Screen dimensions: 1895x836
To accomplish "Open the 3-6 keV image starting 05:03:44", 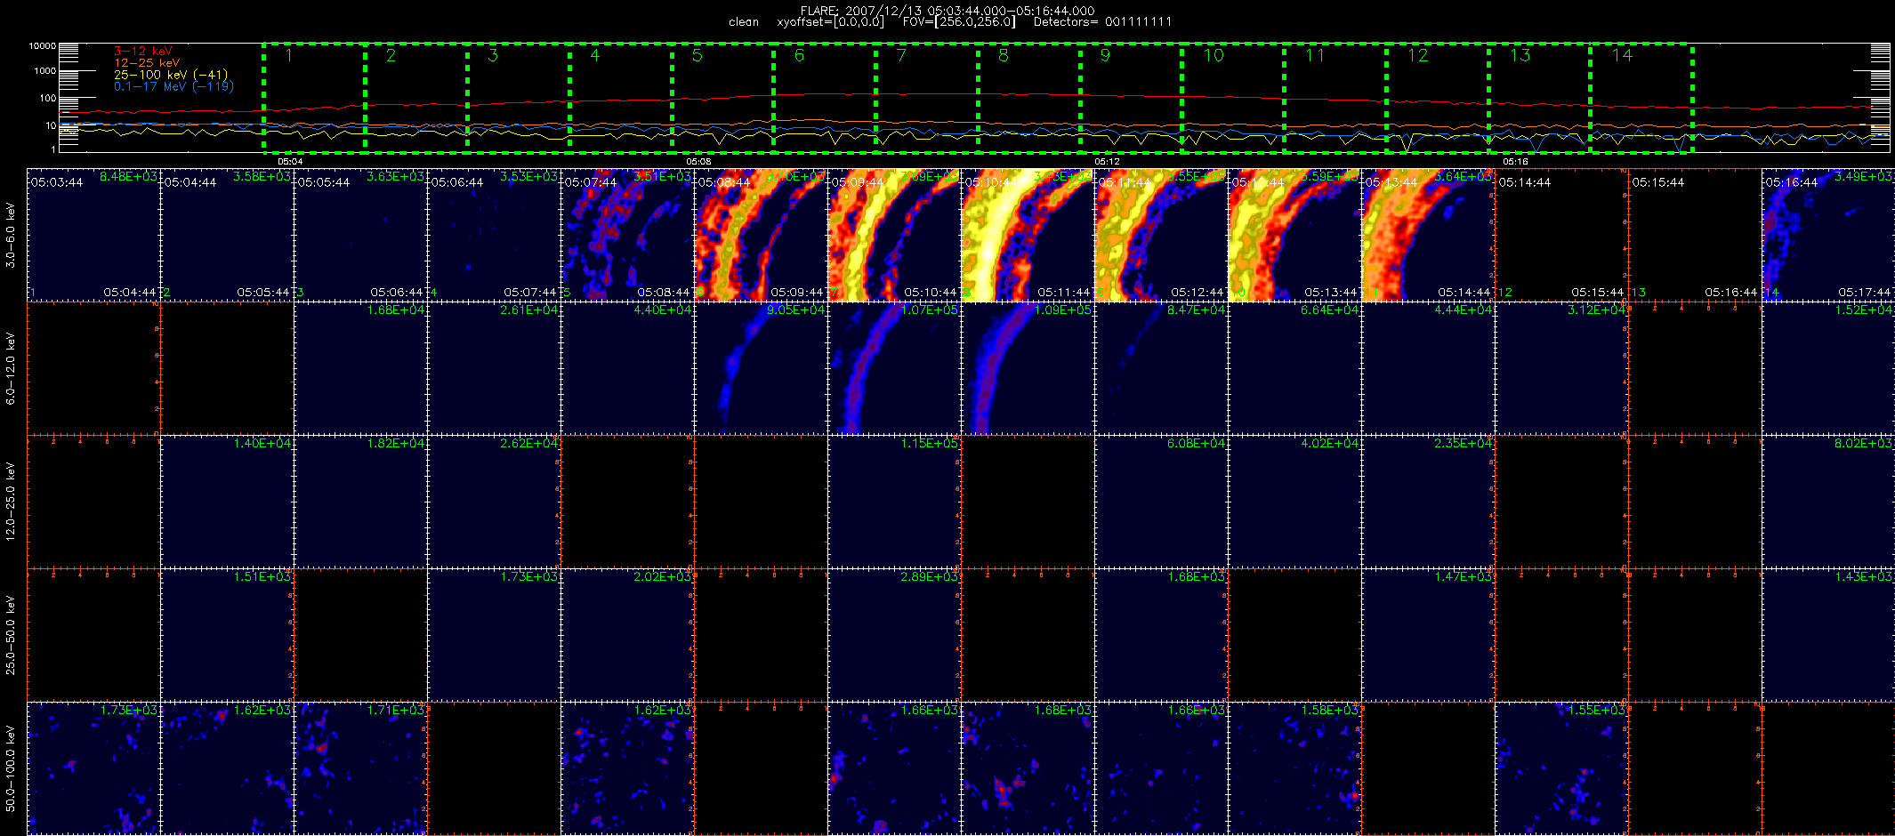I will (x=93, y=235).
